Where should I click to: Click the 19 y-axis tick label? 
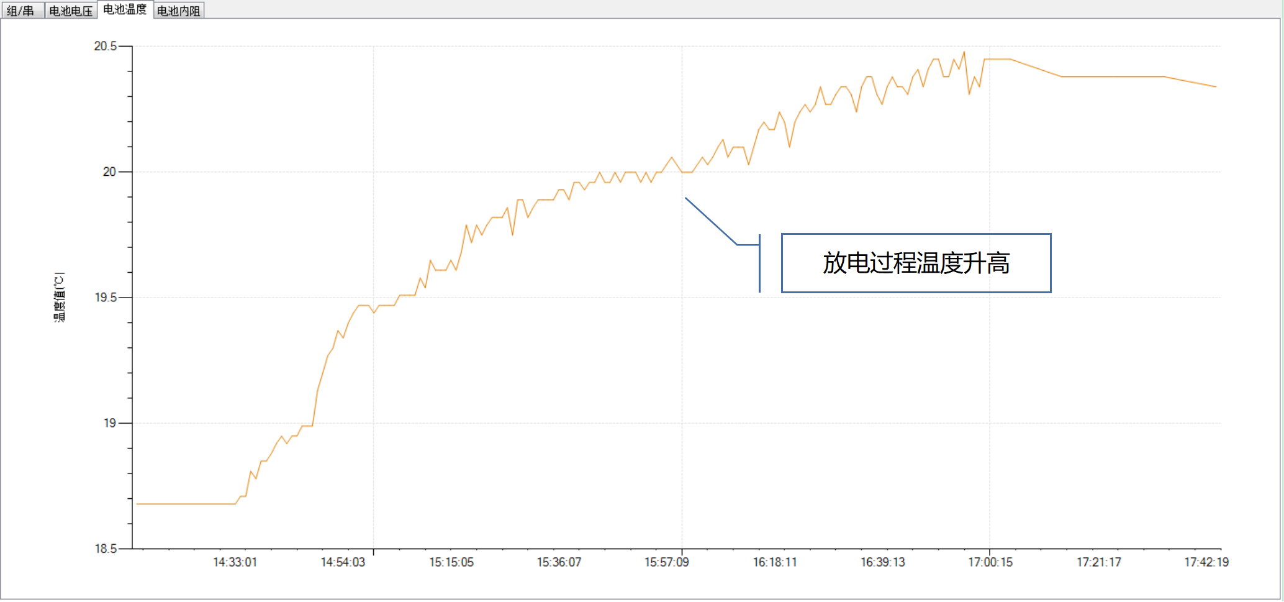[109, 423]
